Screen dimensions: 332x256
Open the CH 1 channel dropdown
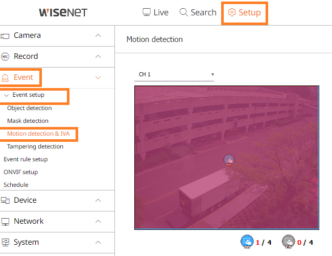pyautogui.click(x=174, y=75)
